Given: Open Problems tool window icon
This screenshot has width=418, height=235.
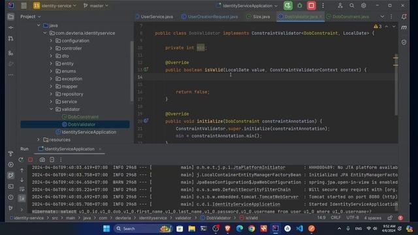Looking at the screenshot, I should (x=10, y=197).
